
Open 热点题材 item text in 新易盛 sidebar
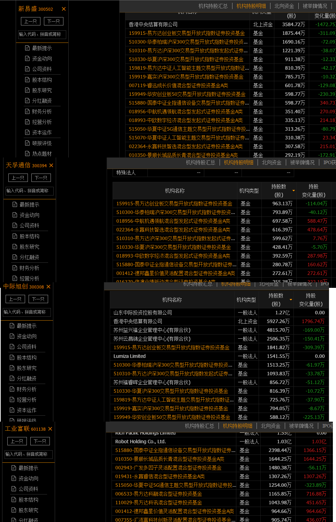[x=42, y=154]
